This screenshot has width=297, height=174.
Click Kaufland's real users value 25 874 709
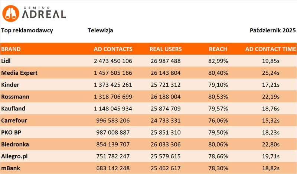[x=166, y=109]
